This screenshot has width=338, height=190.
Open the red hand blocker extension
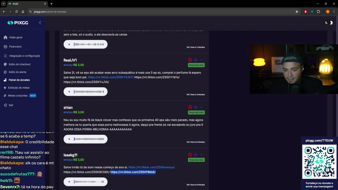point(306,12)
